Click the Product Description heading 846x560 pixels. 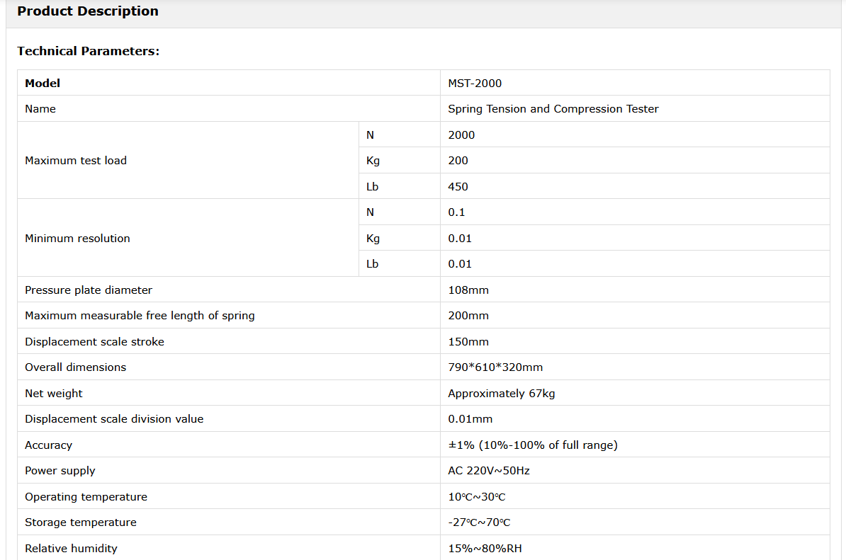(x=88, y=11)
